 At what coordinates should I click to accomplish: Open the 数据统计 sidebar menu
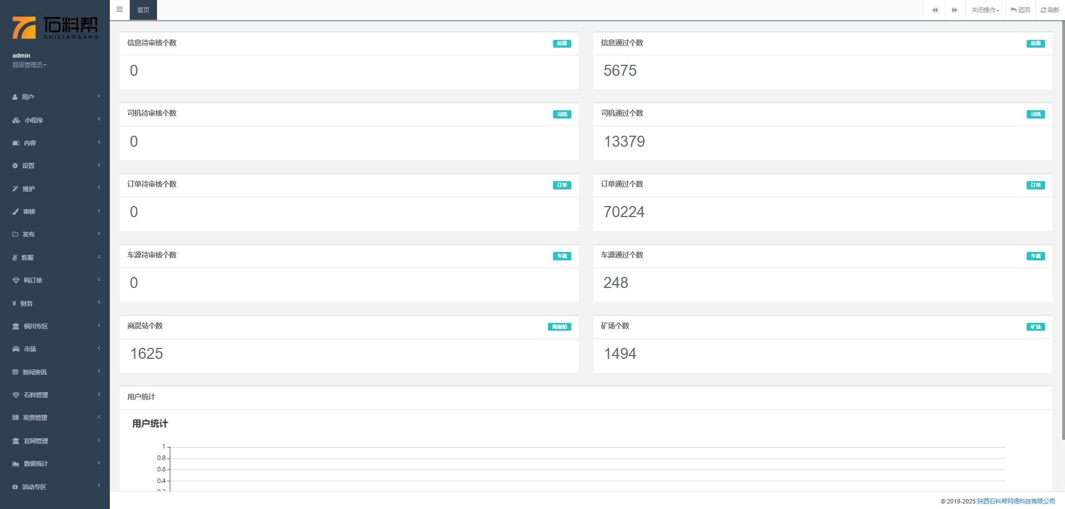(55, 464)
